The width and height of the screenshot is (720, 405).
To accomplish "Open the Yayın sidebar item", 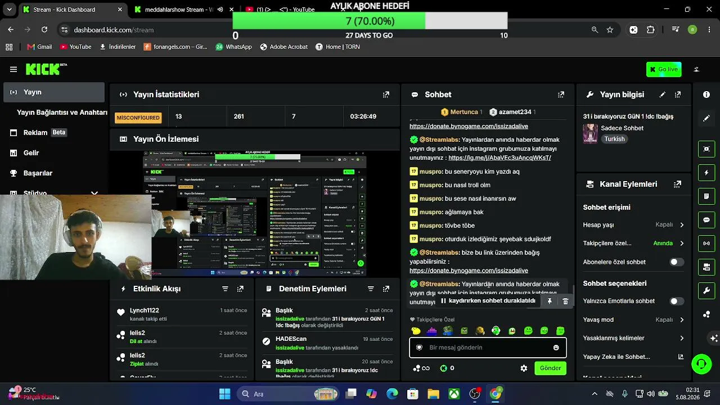I will (54, 92).
